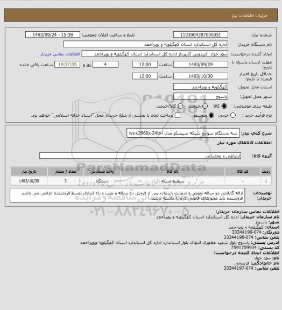Choose the متوسط purchase process option
Screen dimensions: 282x310
point(211,115)
